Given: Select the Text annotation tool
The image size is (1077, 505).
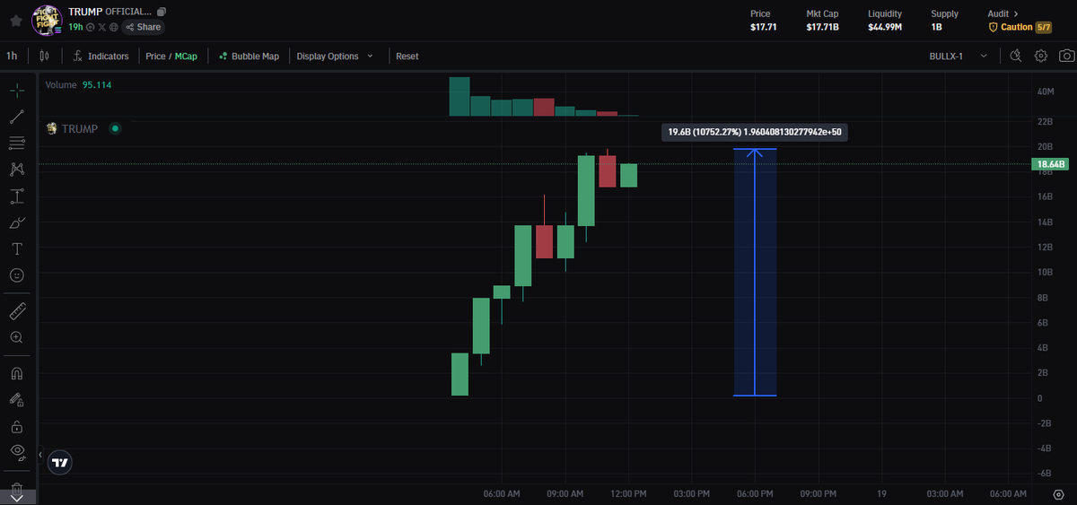Looking at the screenshot, I should coord(17,248).
